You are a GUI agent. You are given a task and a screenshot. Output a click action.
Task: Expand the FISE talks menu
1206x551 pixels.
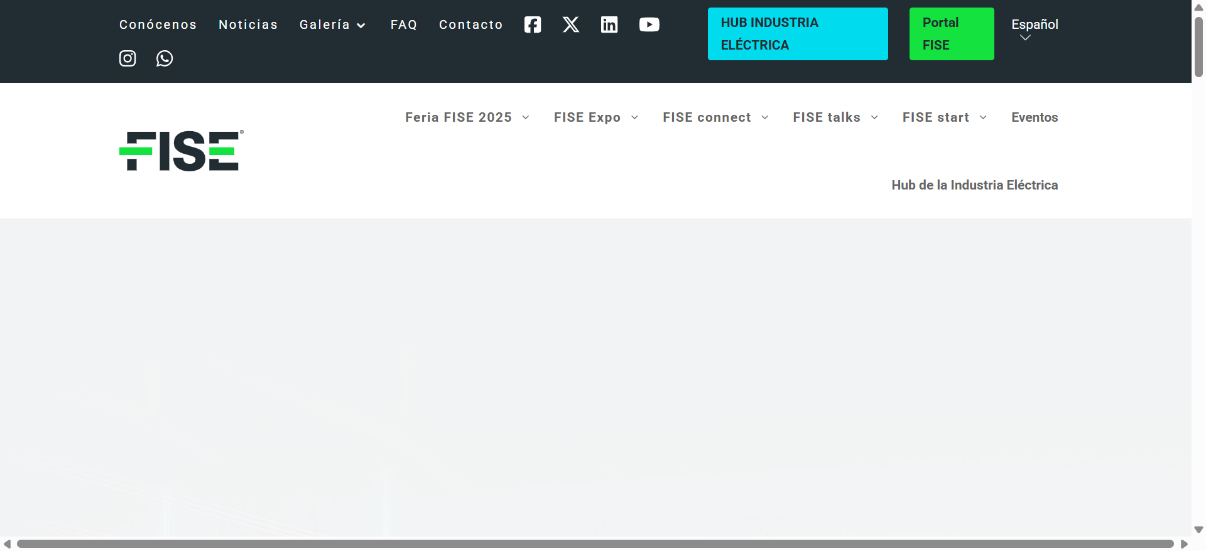click(835, 117)
